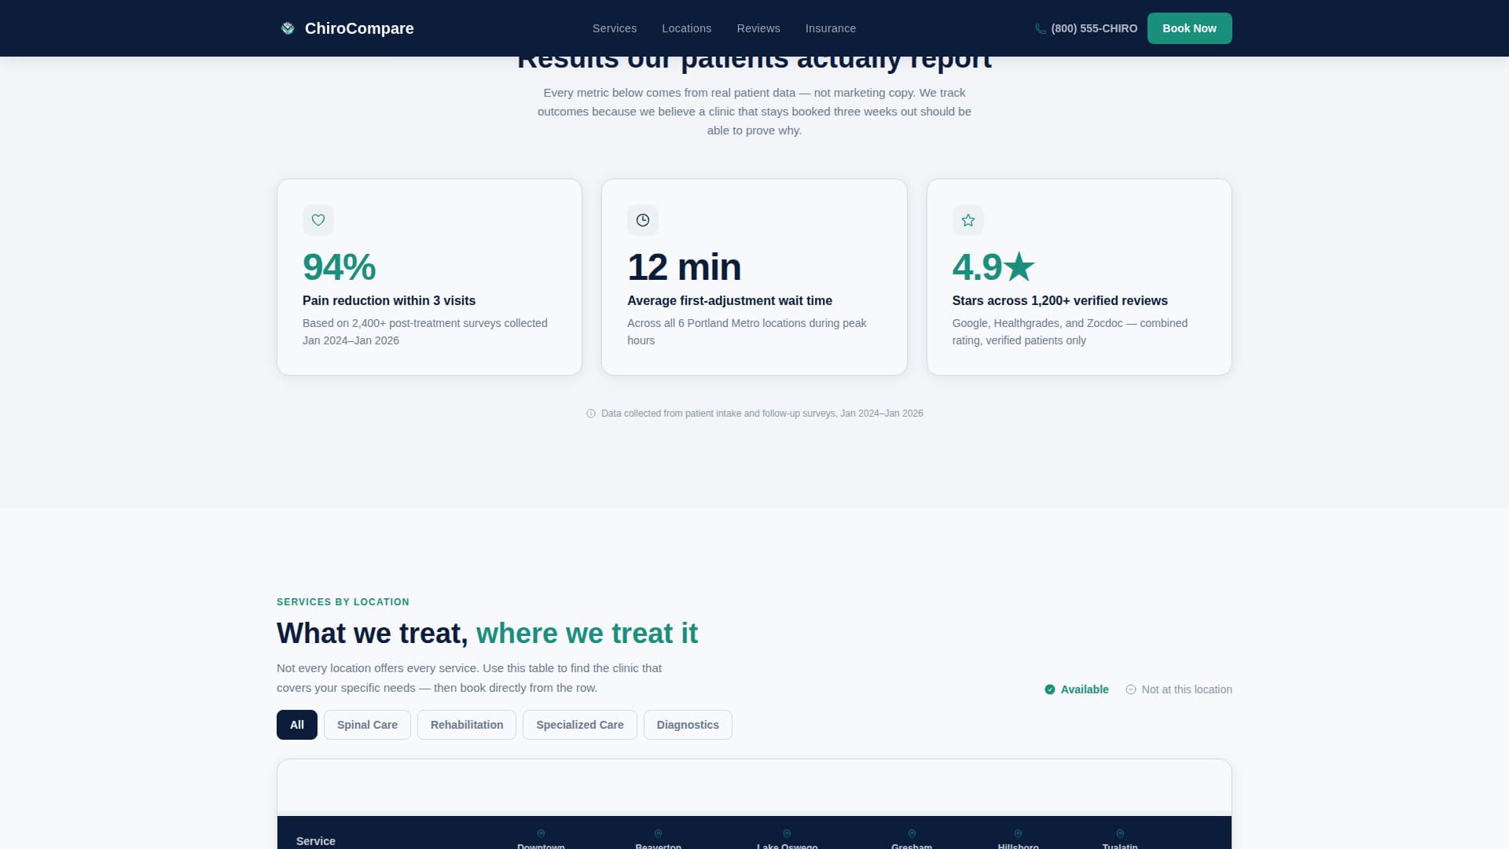The width and height of the screenshot is (1509, 849).
Task: Click the Book Now button
Action: tap(1189, 28)
